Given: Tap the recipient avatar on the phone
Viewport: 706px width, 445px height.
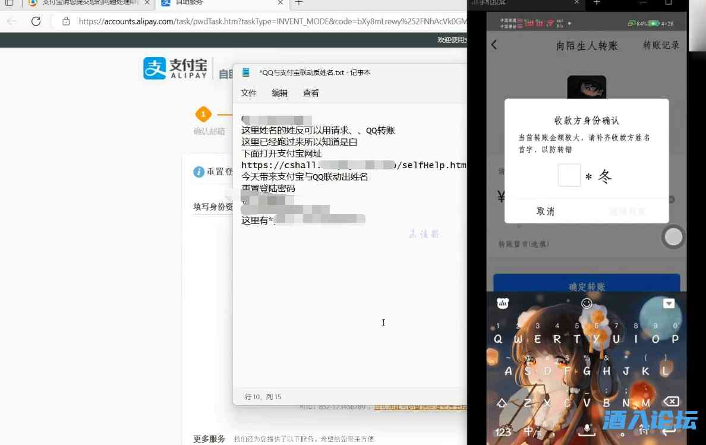Looking at the screenshot, I should [586, 87].
